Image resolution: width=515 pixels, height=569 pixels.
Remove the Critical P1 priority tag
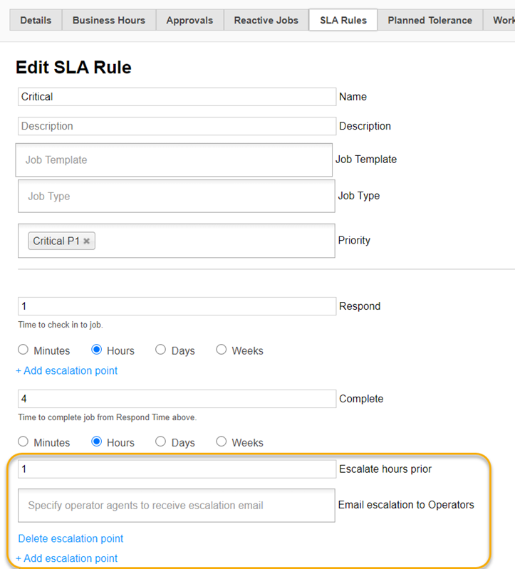(86, 241)
